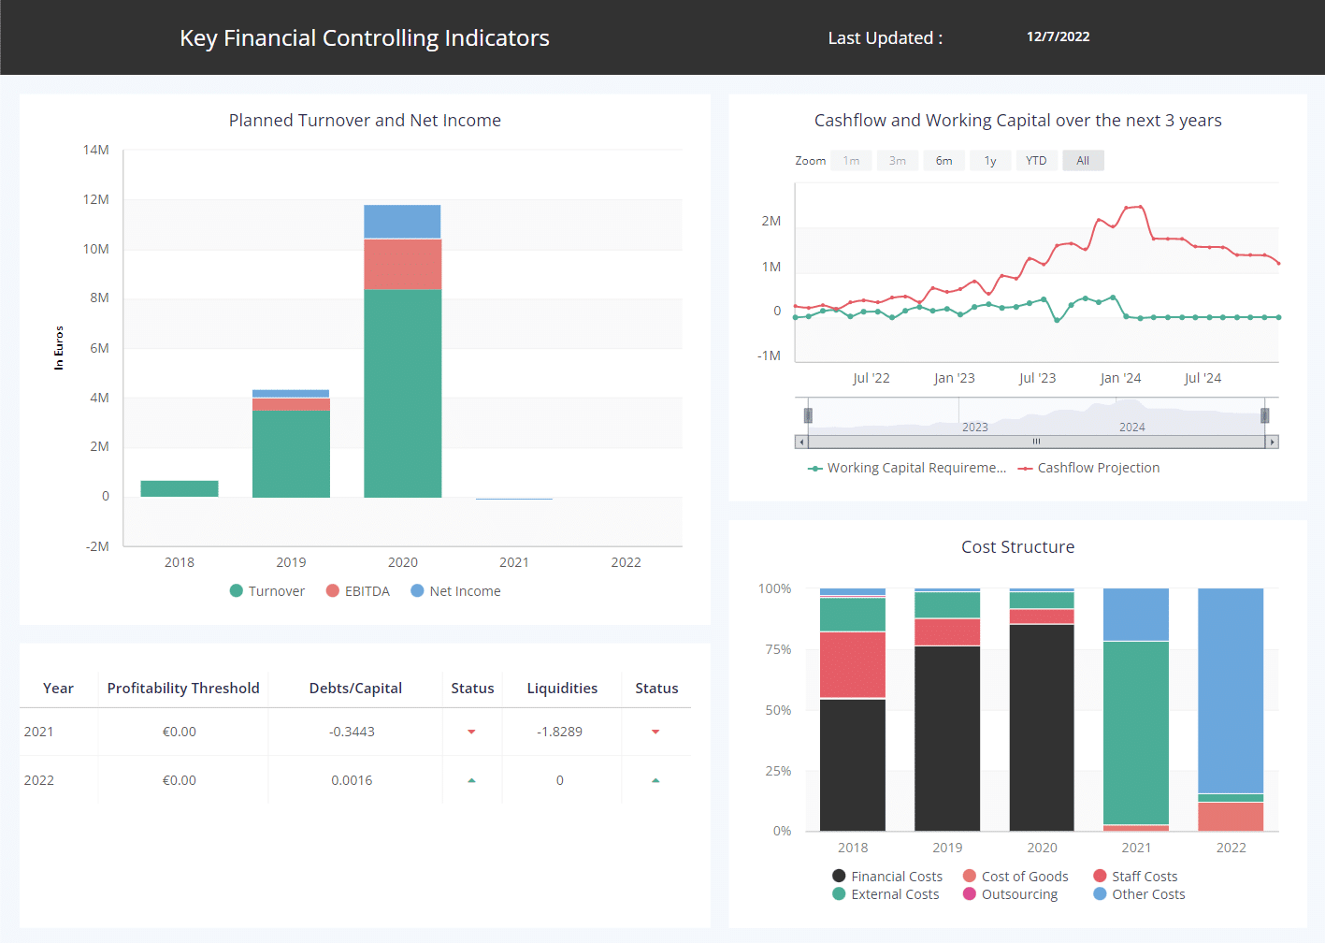Click the right navigator range handle
1325x943 pixels.
pyautogui.click(x=1264, y=415)
